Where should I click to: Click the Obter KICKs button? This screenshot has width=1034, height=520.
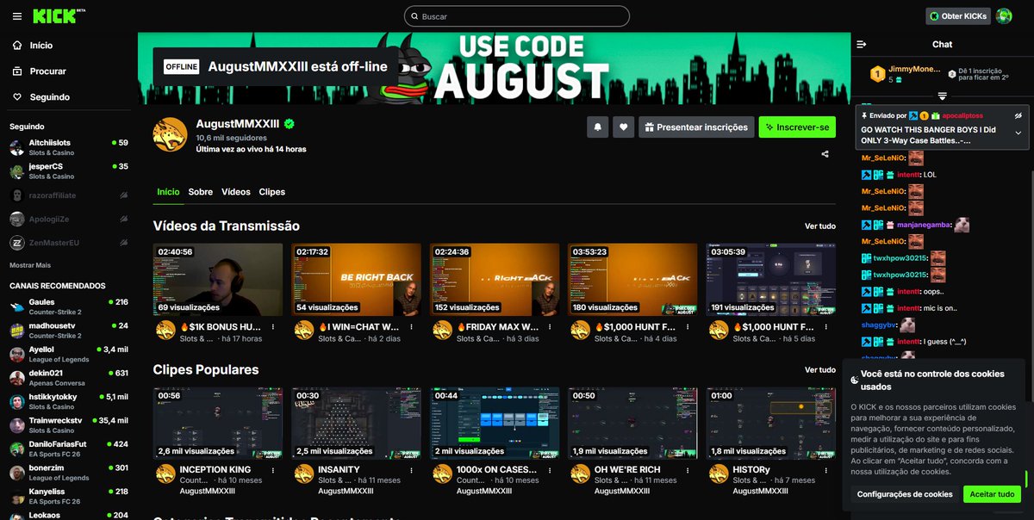point(957,16)
